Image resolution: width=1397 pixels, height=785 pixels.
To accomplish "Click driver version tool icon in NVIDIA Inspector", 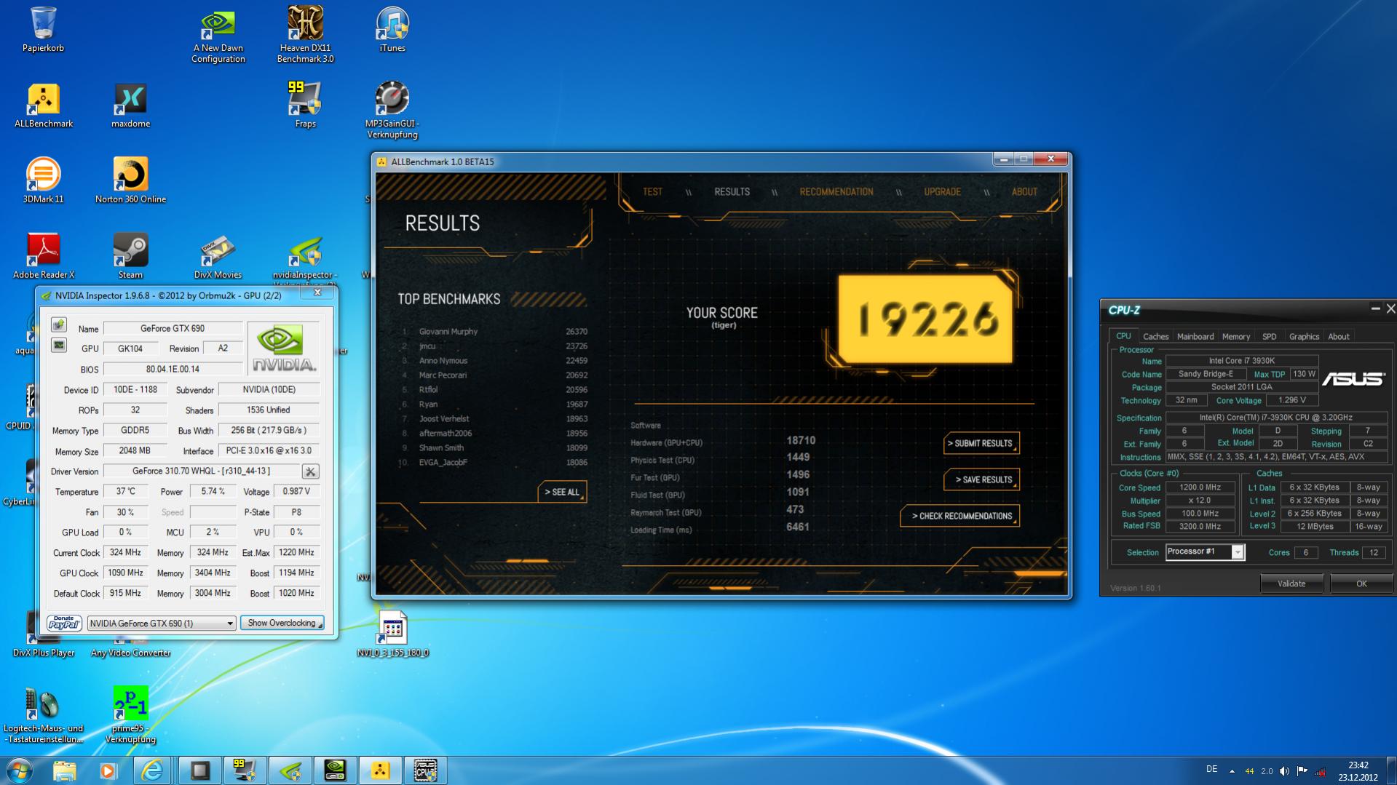I will (x=311, y=471).
